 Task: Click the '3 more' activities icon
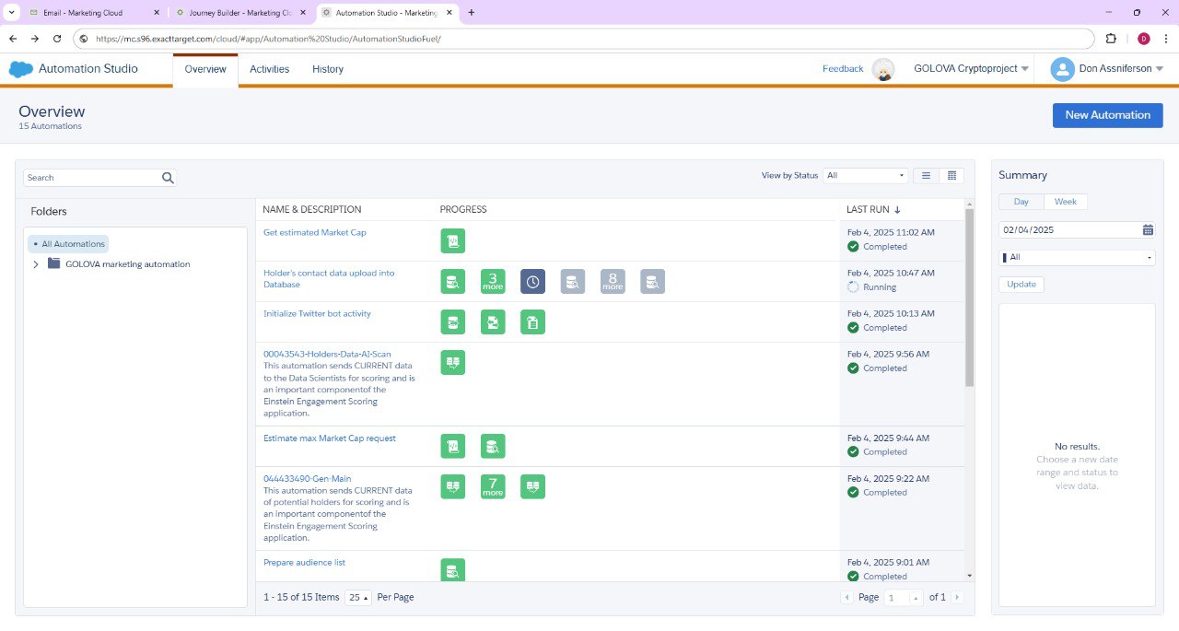click(493, 282)
